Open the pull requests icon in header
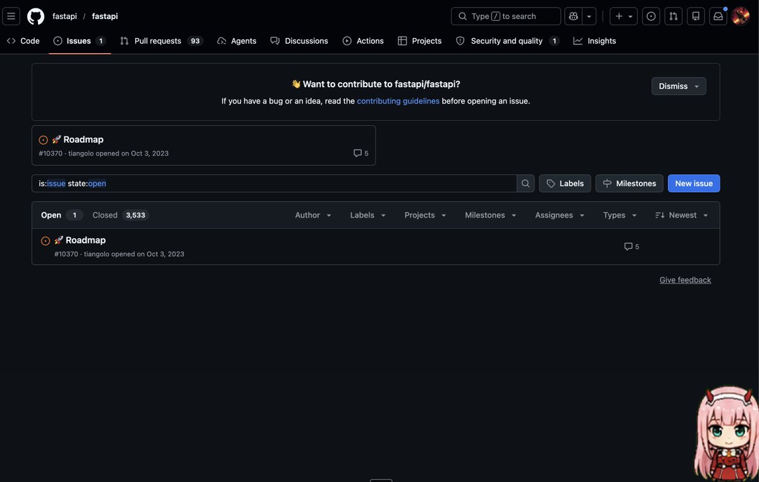 [x=674, y=16]
